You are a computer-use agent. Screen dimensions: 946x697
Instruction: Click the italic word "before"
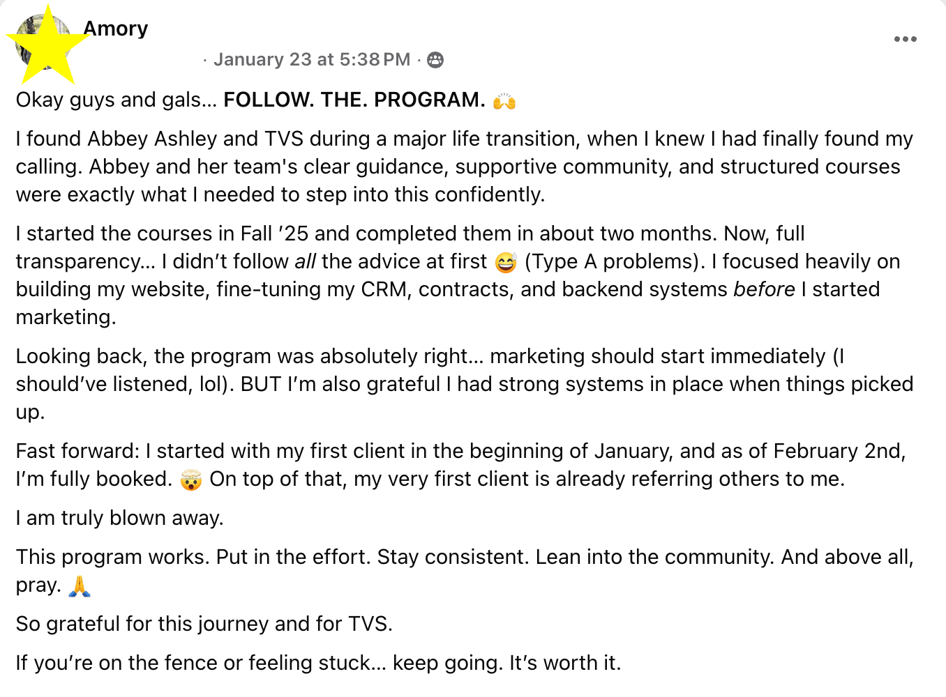pyautogui.click(x=764, y=289)
